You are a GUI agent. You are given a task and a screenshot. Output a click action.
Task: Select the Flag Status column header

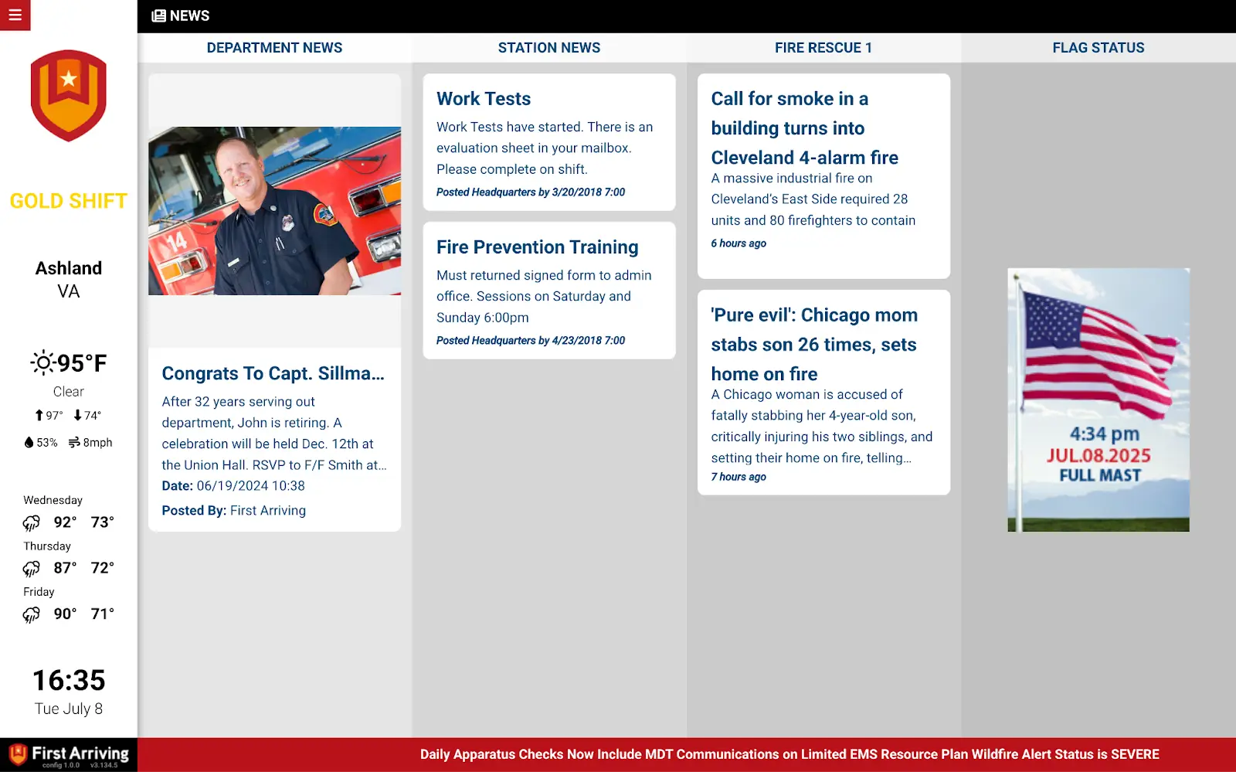(1098, 48)
